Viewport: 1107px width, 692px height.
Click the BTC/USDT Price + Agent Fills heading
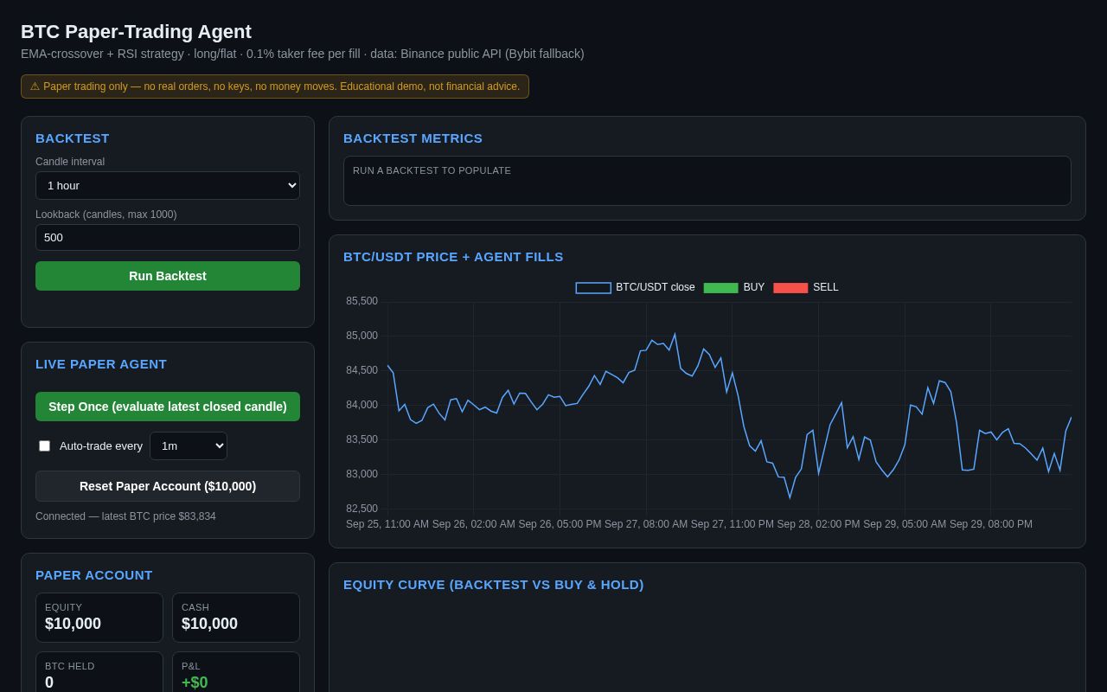coord(453,257)
